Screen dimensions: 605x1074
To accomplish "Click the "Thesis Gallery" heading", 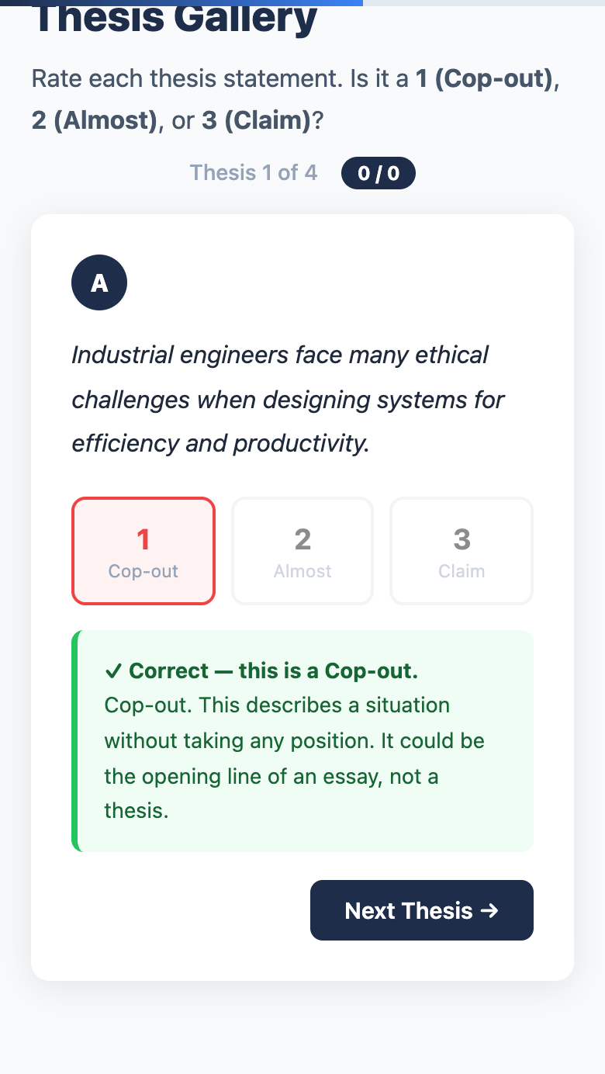I will click(x=175, y=20).
